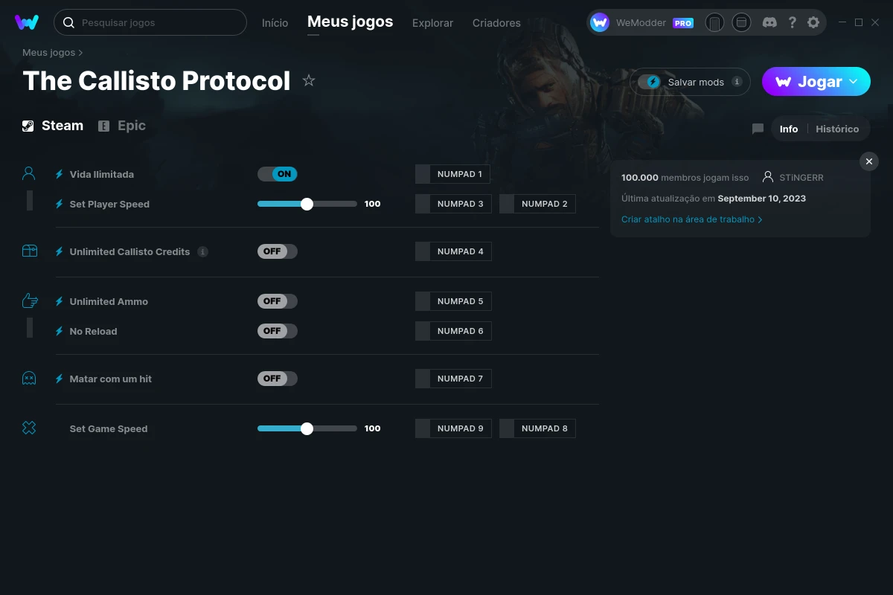Click the author icon next to STiNGERR
This screenshot has width=893, height=595.
pyautogui.click(x=768, y=177)
